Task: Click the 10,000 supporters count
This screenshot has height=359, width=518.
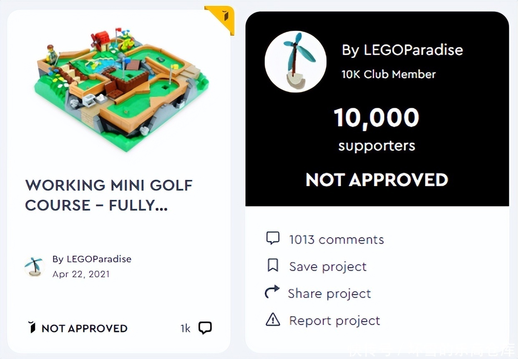Action: (x=377, y=118)
